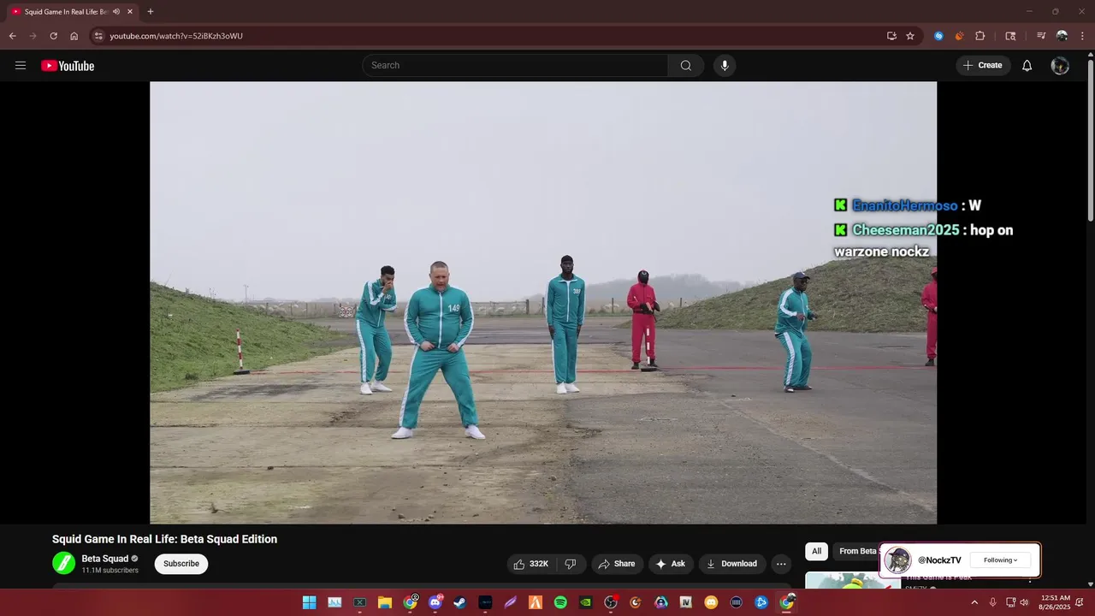This screenshot has height=616, width=1095.
Task: Open taskbar volume control
Action: click(1024, 602)
